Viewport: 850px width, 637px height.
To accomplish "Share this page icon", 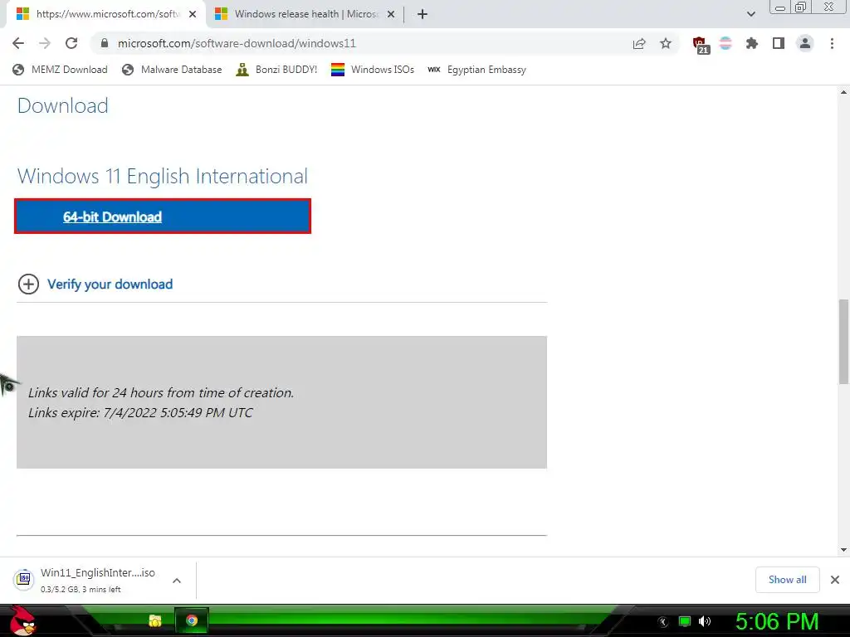I will (x=639, y=44).
